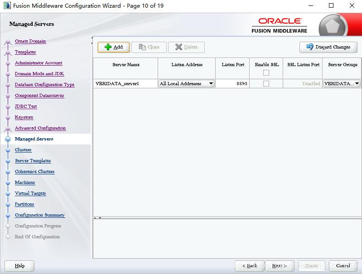Screen dimensions: 362x274
Task: Open Virtual Targets step
Action: tap(30, 193)
